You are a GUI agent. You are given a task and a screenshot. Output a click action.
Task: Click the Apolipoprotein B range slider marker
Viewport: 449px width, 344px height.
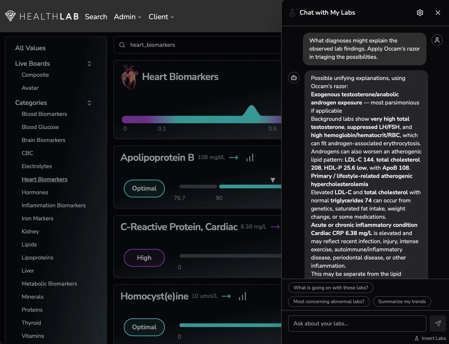tap(273, 180)
